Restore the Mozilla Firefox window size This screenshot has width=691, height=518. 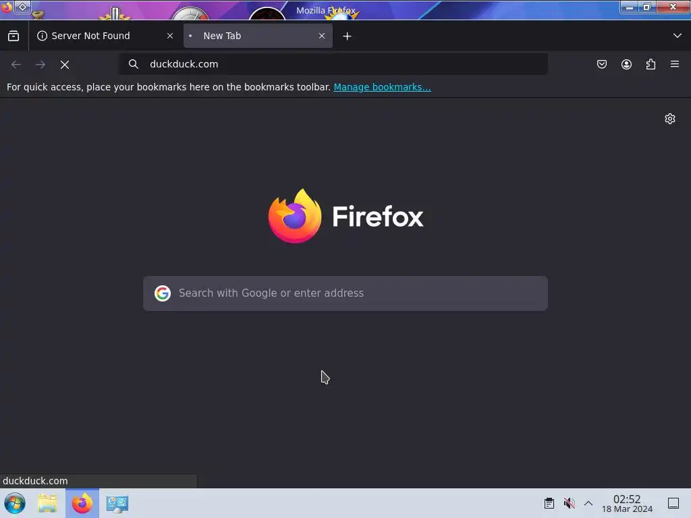click(x=647, y=7)
